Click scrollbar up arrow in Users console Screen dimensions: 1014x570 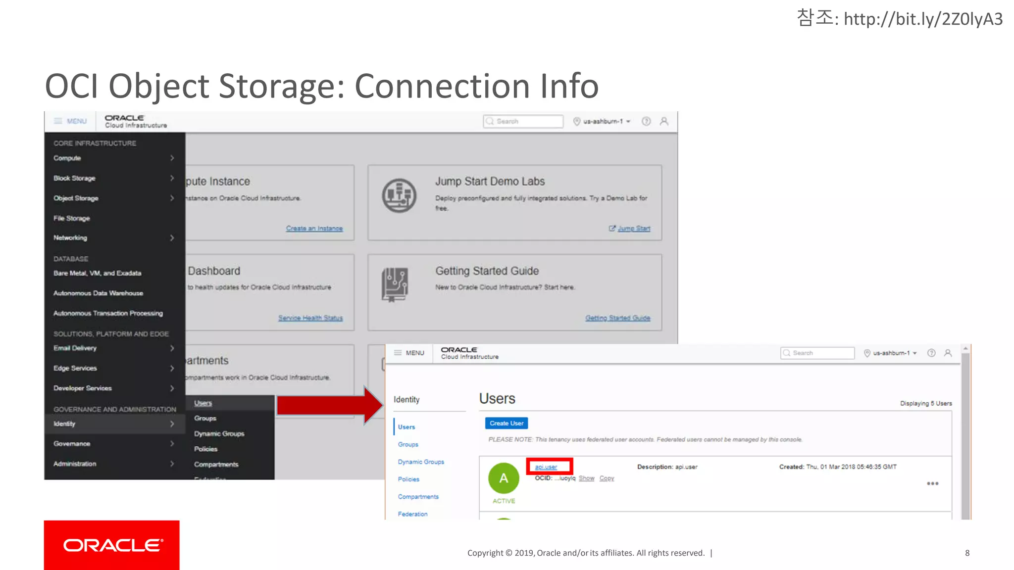[x=965, y=348]
